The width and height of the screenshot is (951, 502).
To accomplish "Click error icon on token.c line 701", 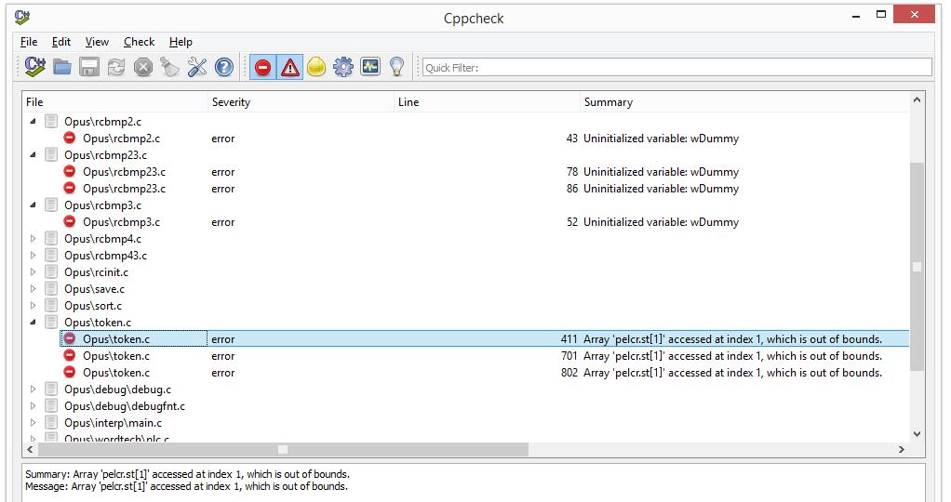I will pos(70,355).
